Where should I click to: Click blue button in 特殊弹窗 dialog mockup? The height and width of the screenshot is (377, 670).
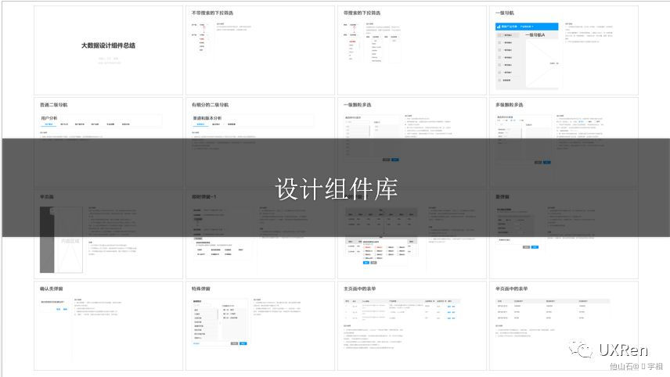pos(243,343)
